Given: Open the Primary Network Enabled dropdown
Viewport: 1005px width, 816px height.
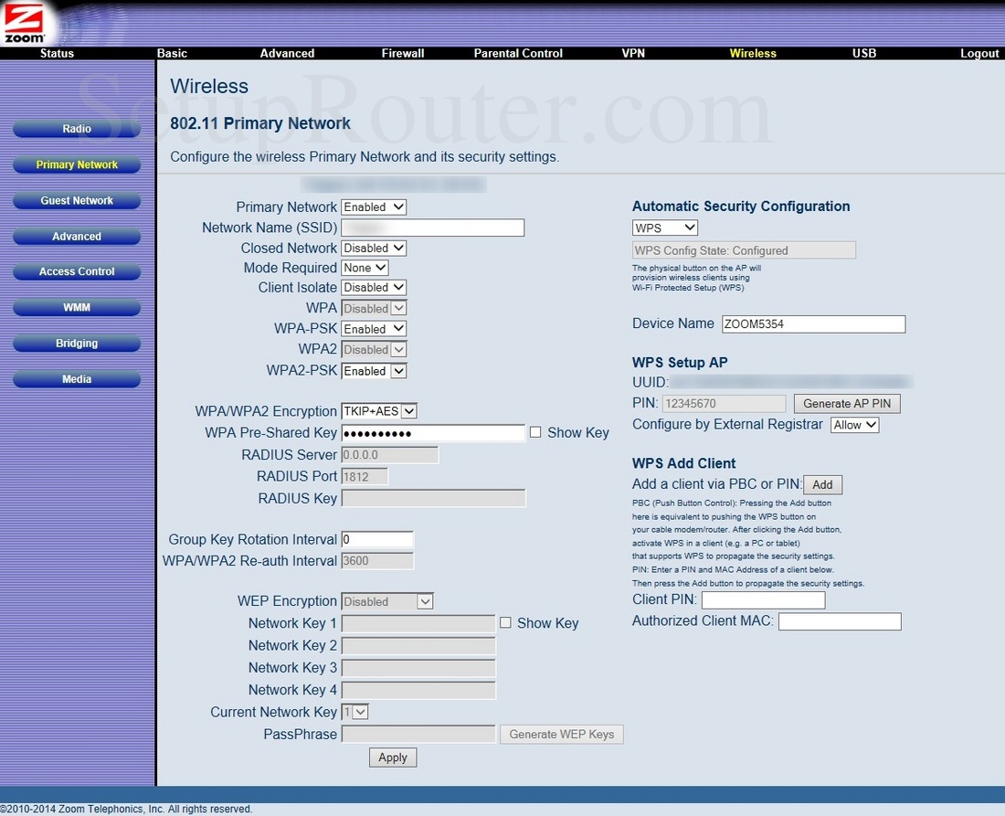Looking at the screenshot, I should click(x=373, y=207).
